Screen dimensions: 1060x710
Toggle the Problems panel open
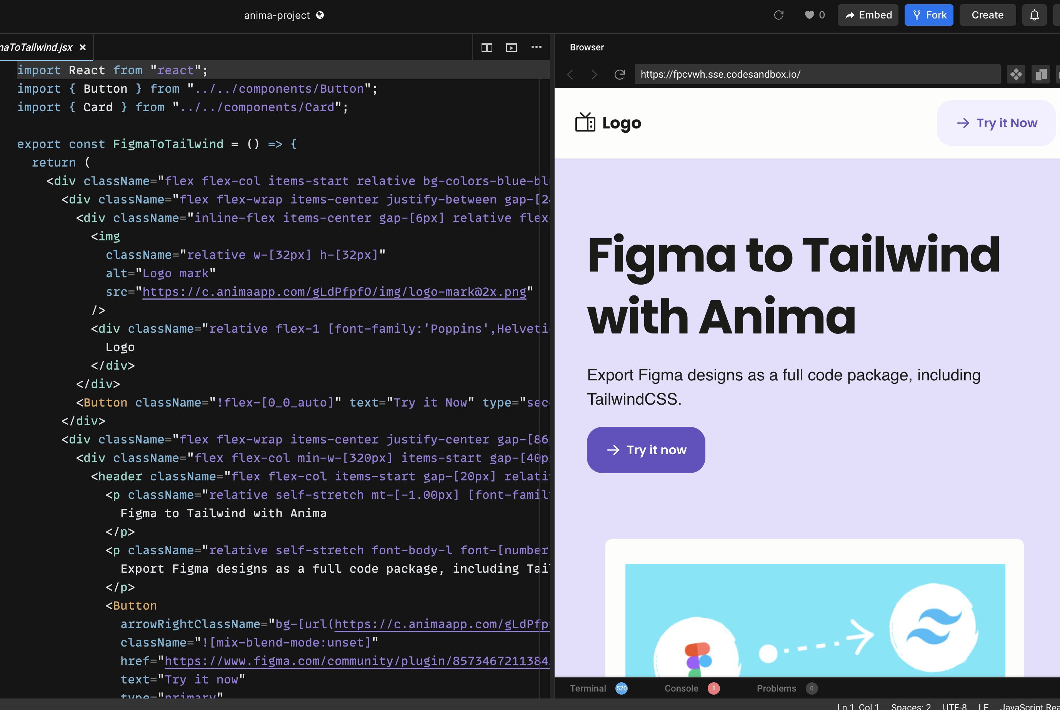[x=777, y=688]
